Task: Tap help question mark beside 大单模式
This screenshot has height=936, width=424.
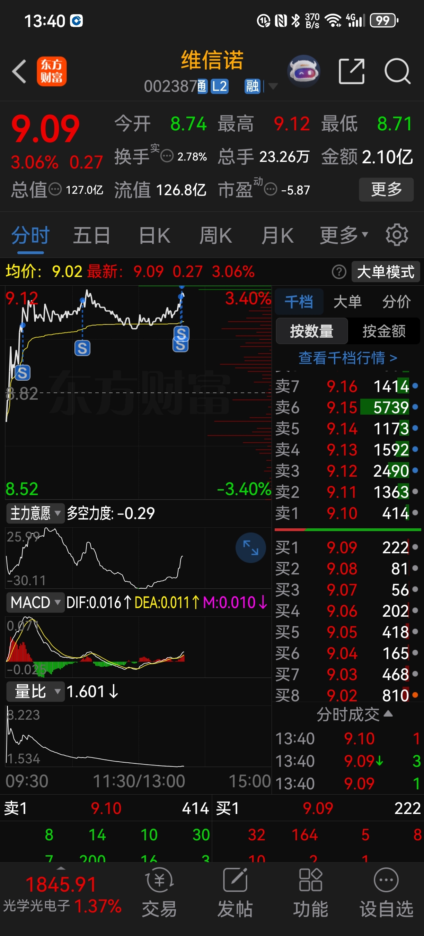Action: [x=339, y=271]
